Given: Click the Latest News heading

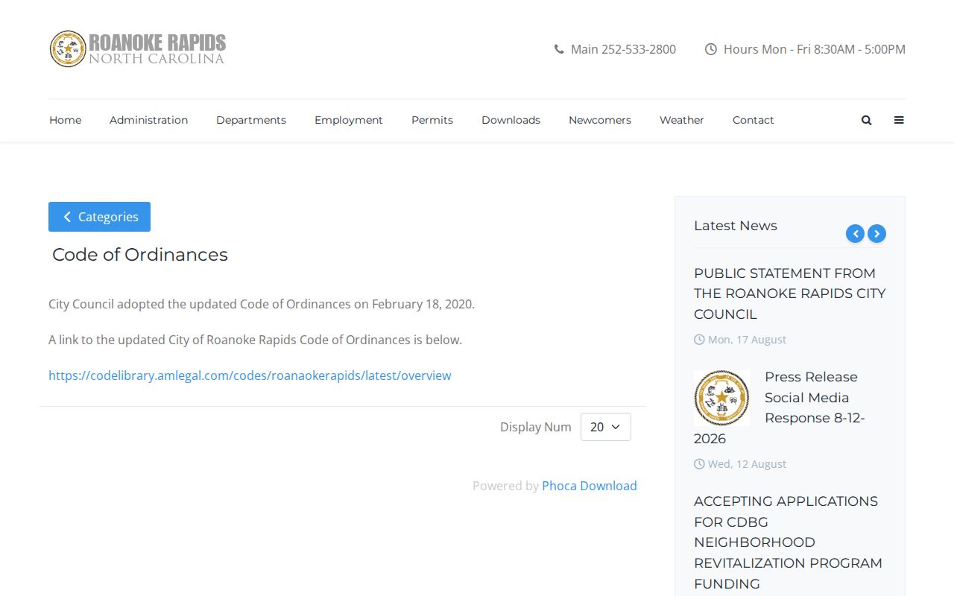Looking at the screenshot, I should pyautogui.click(x=736, y=226).
